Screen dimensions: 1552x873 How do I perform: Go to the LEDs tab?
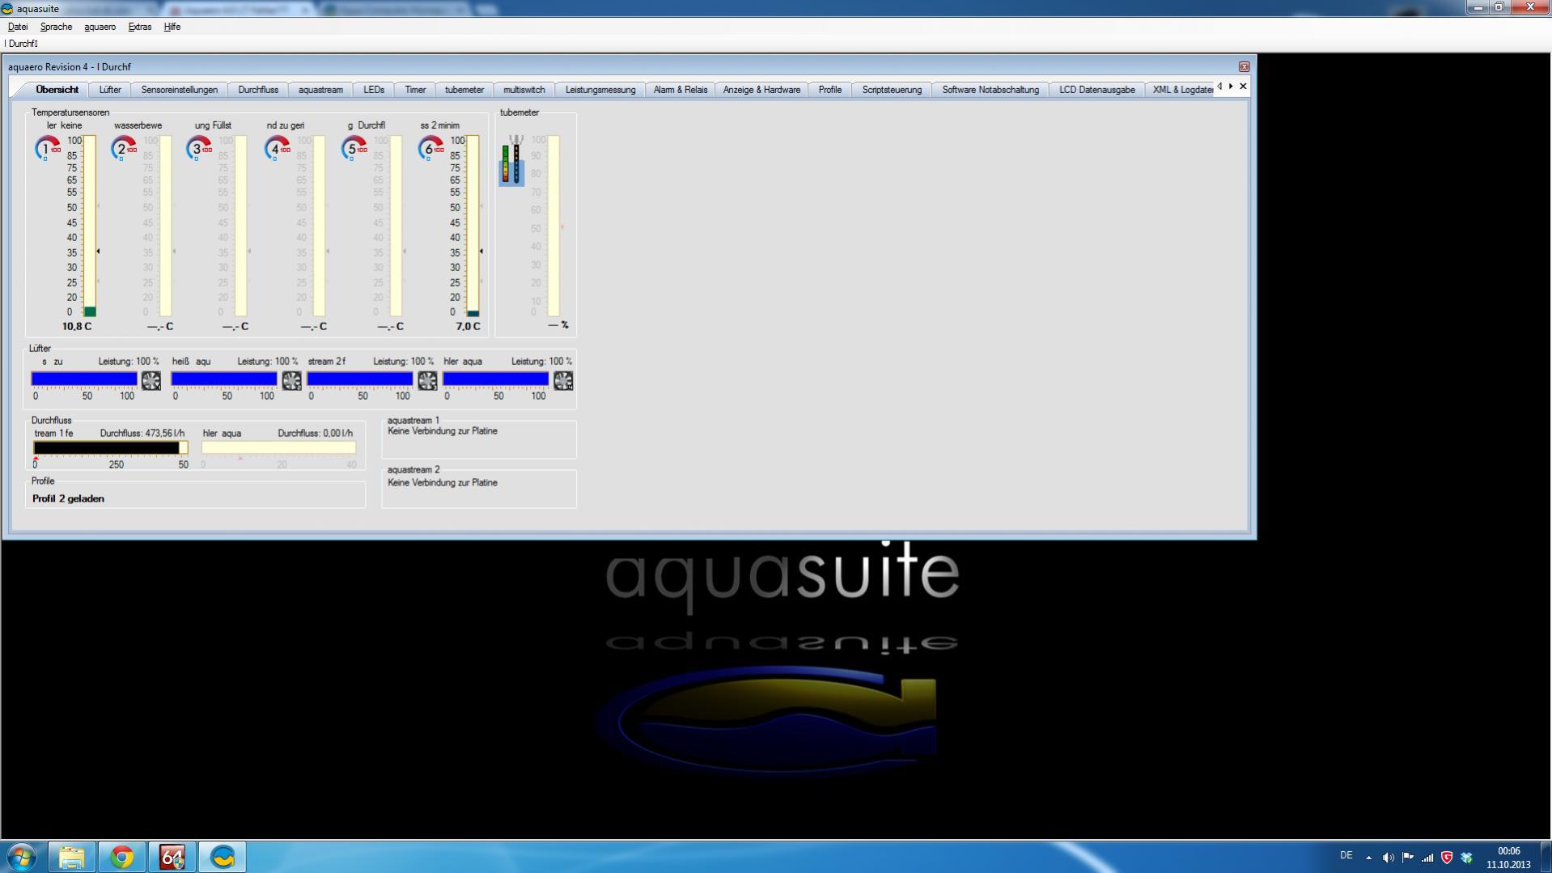pyautogui.click(x=374, y=90)
